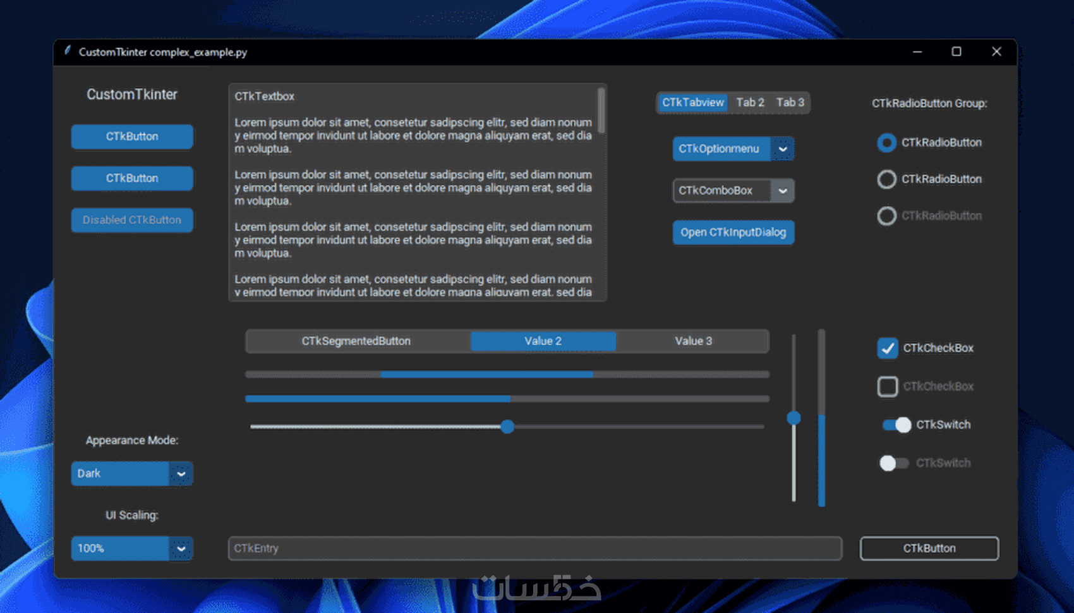The image size is (1074, 613).
Task: Click the sidebar CTkButton above Disabled CTkButton
Action: pos(132,178)
